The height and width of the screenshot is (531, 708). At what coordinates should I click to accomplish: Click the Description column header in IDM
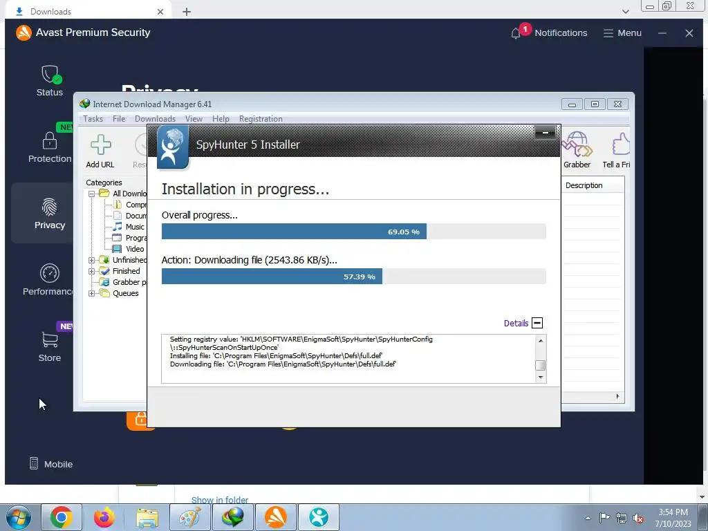[x=592, y=185]
